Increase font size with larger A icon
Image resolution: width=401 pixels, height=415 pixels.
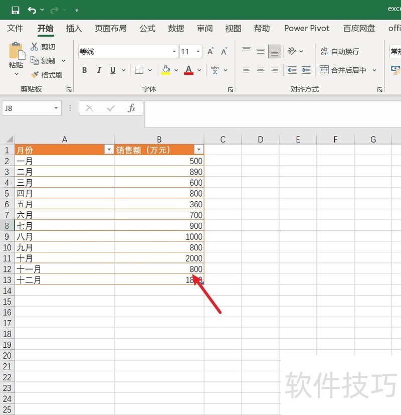[x=211, y=52]
